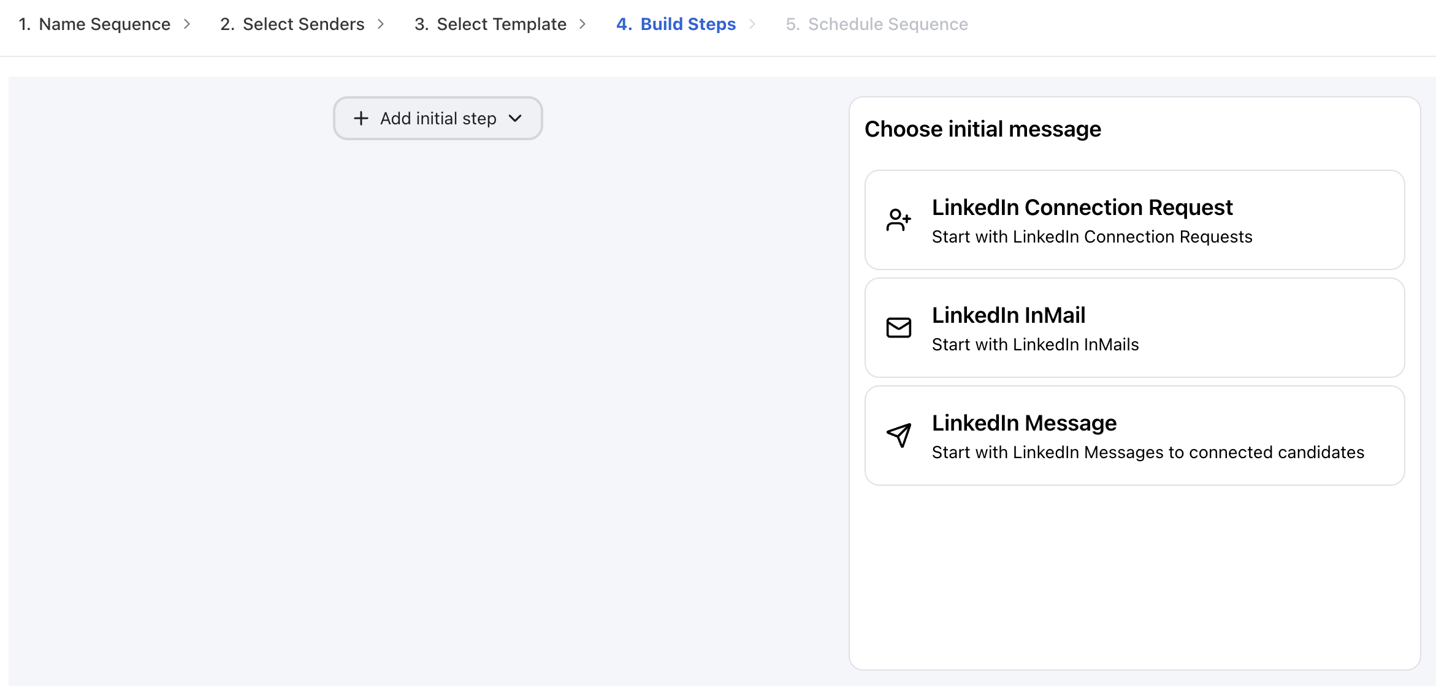Click the chevron arrow after Select Template
1436x686 pixels.
pos(583,24)
